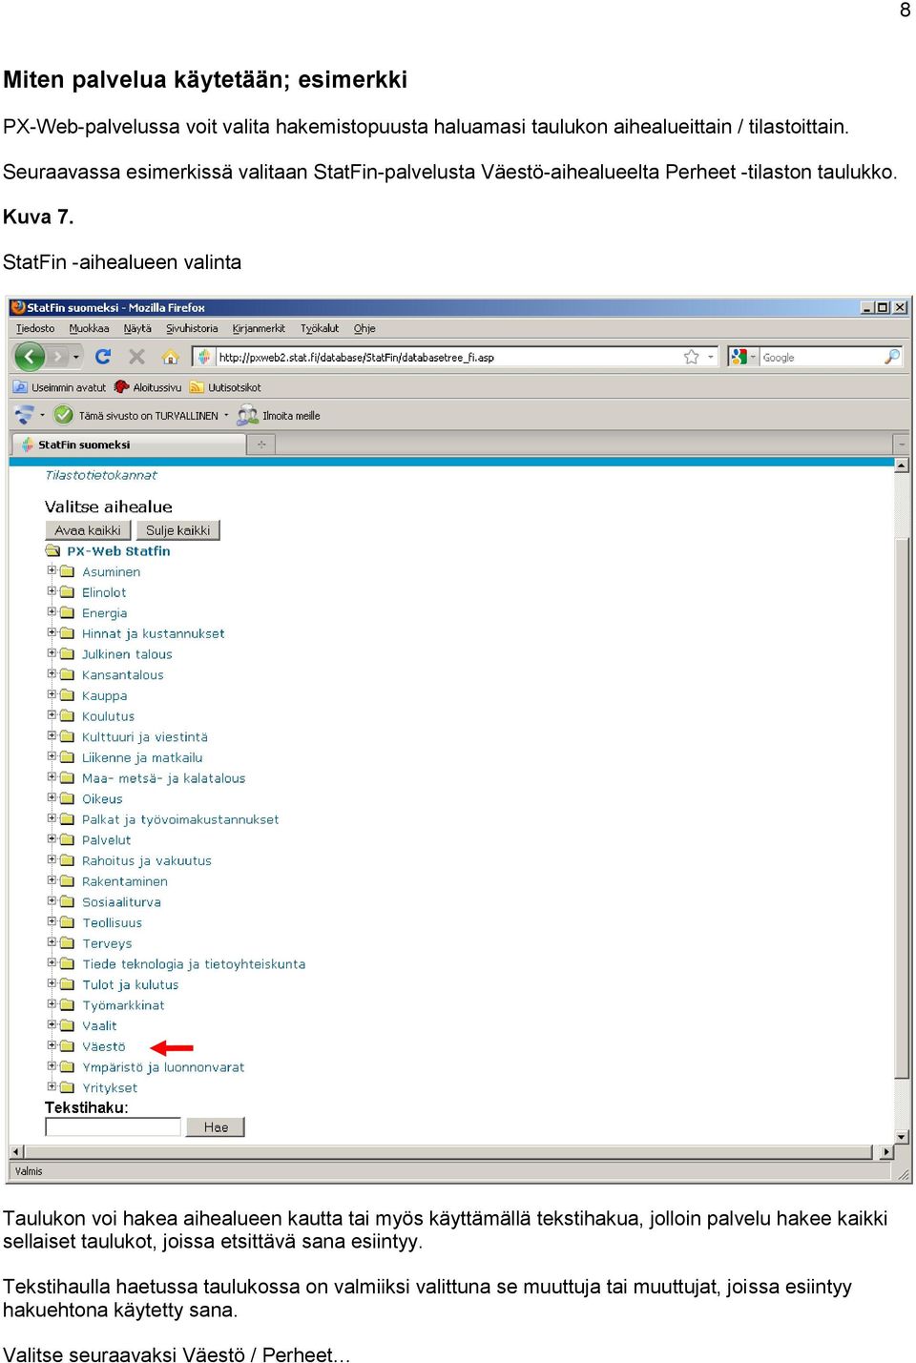This screenshot has width=916, height=1363.
Task: Open Maa- metsä- ja kalatalous topic
Action: coord(163,778)
